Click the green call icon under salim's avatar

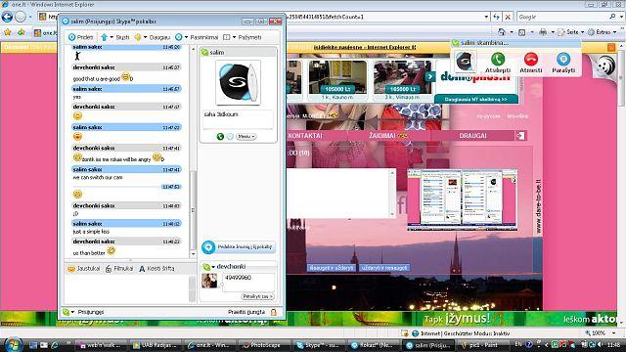(220, 137)
